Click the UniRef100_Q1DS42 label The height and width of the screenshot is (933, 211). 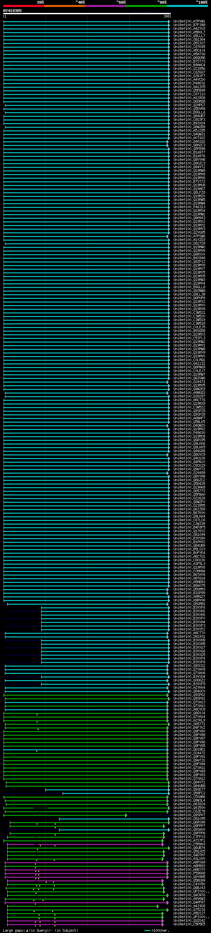(189, 920)
